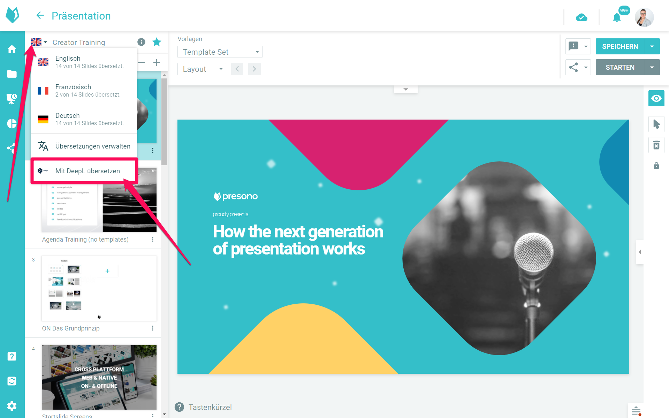Select slide 4 Cross Plattform thumbnail
The width and height of the screenshot is (669, 418).
[99, 377]
